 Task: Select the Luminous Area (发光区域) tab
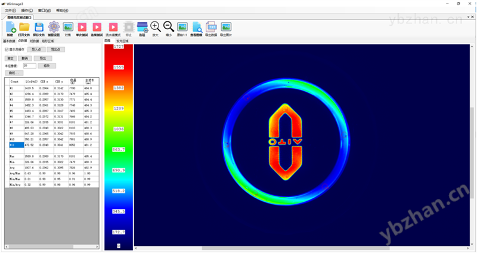point(122,41)
